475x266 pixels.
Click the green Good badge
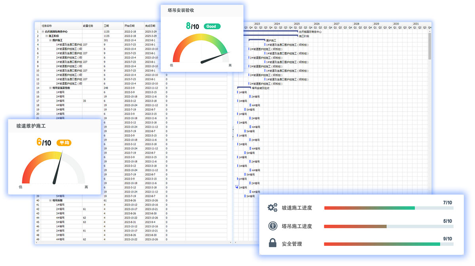tap(212, 26)
